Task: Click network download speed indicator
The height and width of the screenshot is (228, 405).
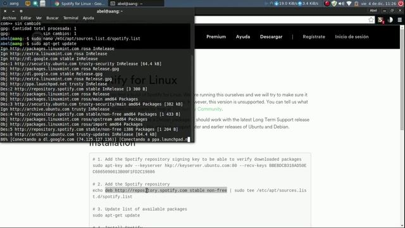Action: click(x=285, y=3)
